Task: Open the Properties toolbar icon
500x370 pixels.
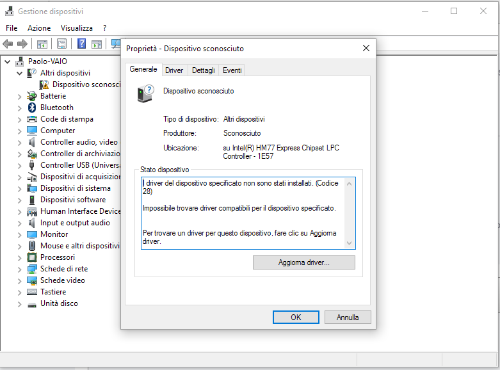Action: click(x=61, y=44)
